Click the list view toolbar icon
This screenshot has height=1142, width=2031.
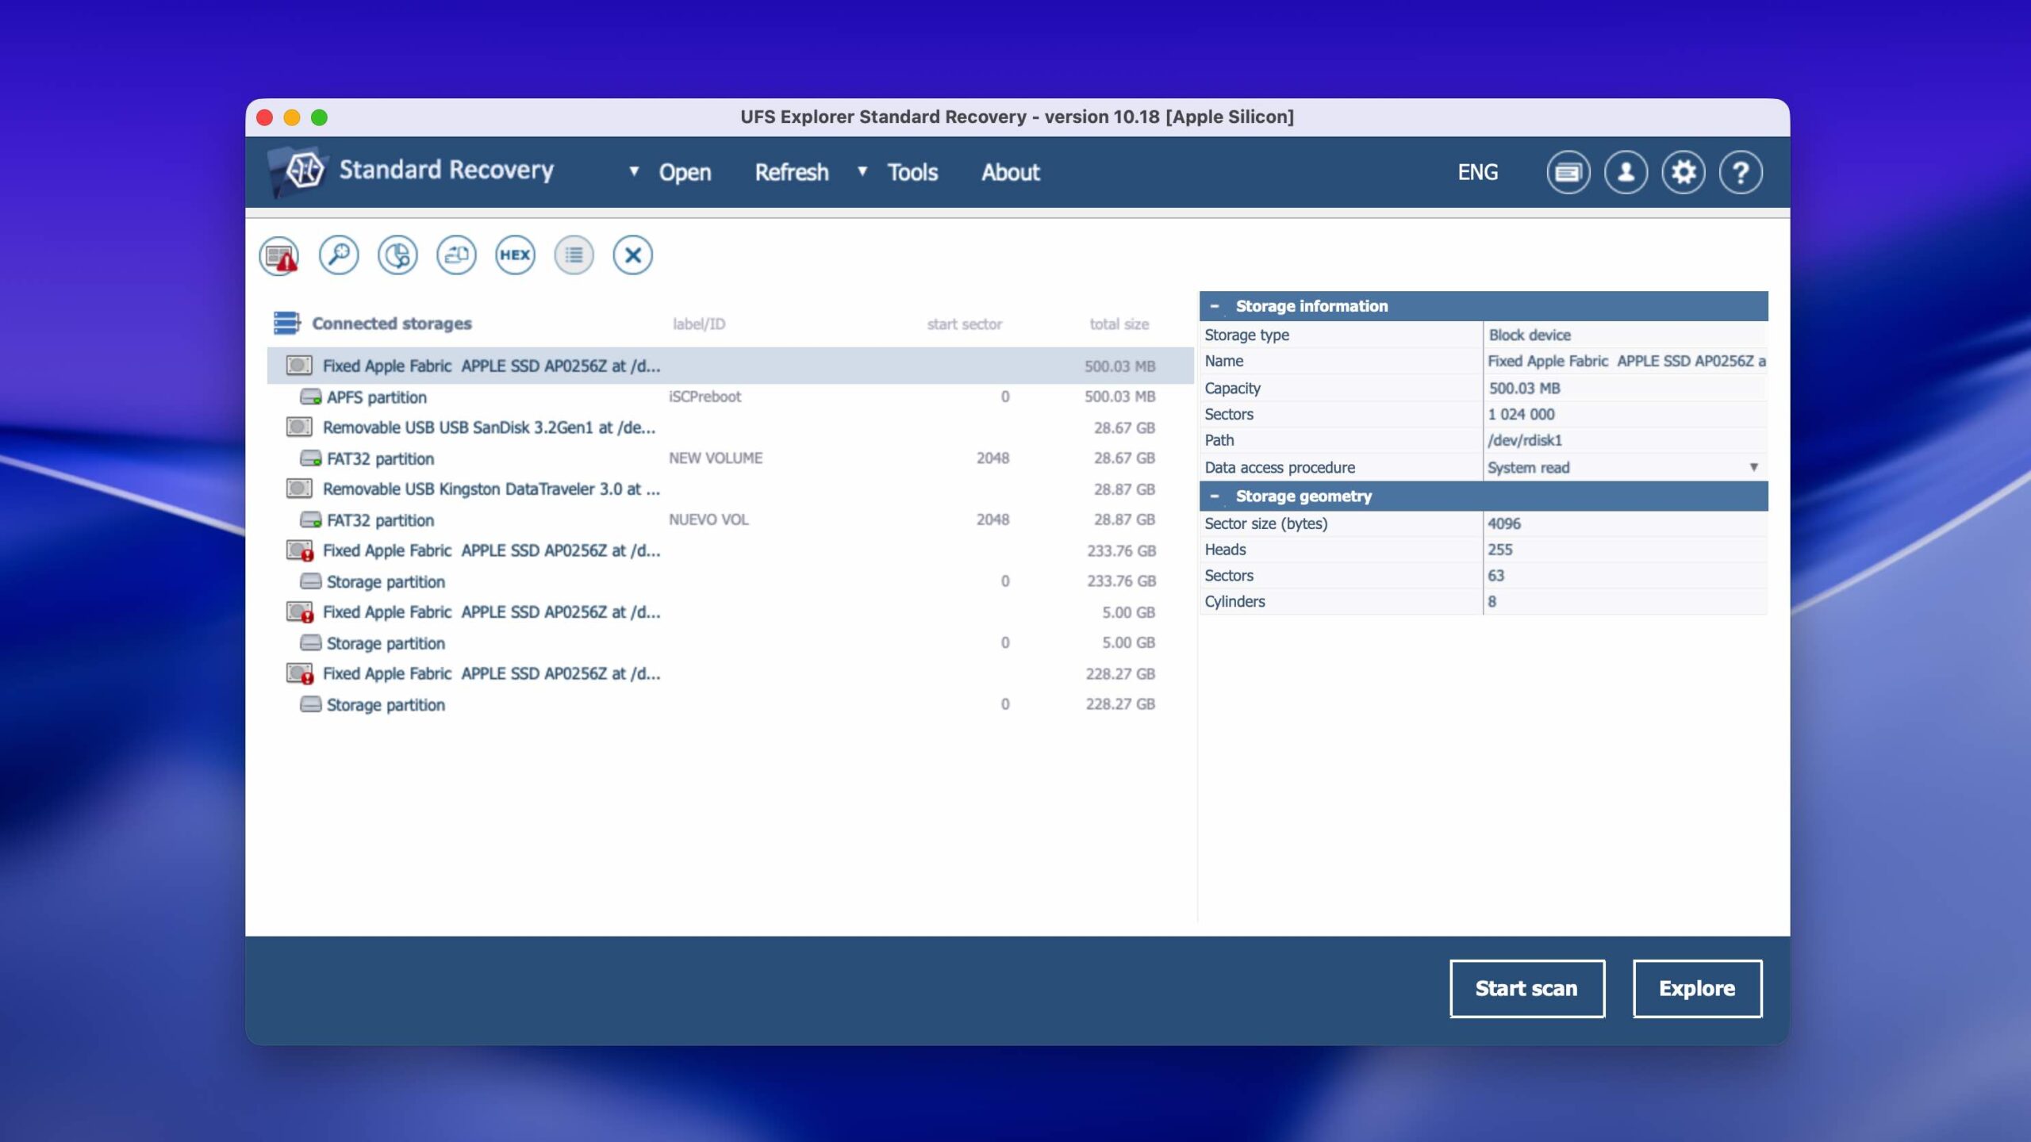pyautogui.click(x=574, y=255)
